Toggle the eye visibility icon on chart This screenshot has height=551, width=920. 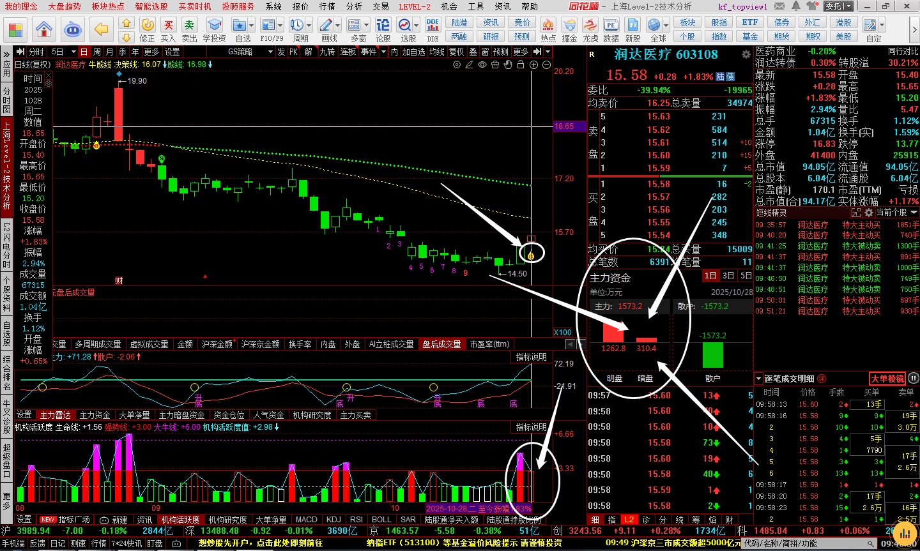pyautogui.click(x=482, y=64)
